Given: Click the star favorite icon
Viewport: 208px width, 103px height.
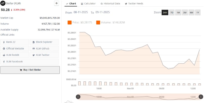Looking at the screenshot, I should tap(57, 4).
